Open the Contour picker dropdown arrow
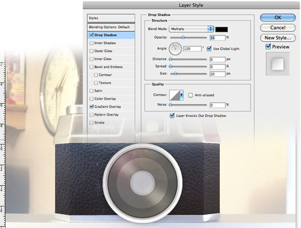301x228 pixels. [x=182, y=95]
